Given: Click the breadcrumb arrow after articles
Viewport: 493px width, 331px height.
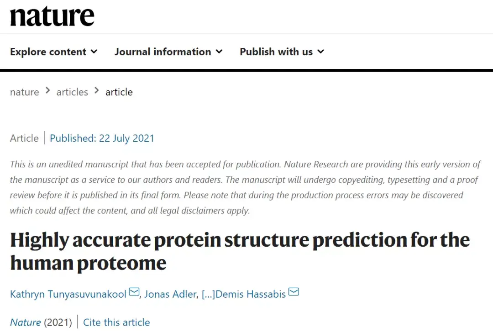Looking at the screenshot, I should [96, 91].
